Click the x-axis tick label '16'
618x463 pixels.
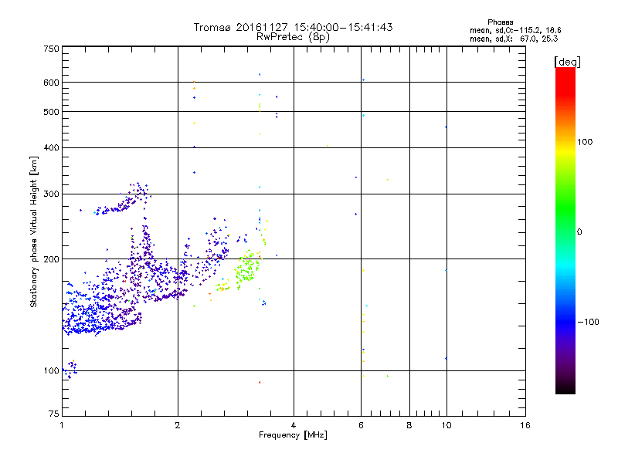pos(525,425)
